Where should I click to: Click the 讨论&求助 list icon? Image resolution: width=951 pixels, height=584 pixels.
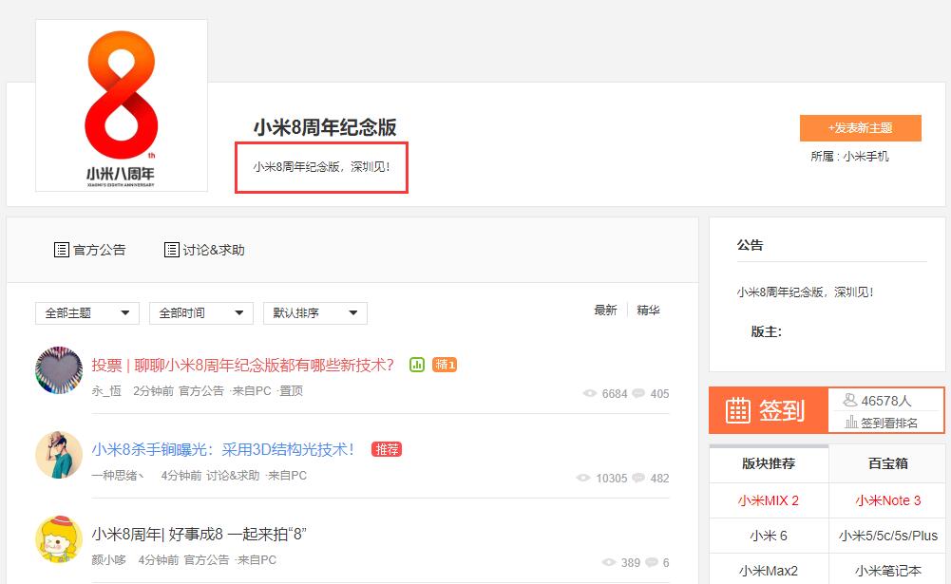pos(172,250)
